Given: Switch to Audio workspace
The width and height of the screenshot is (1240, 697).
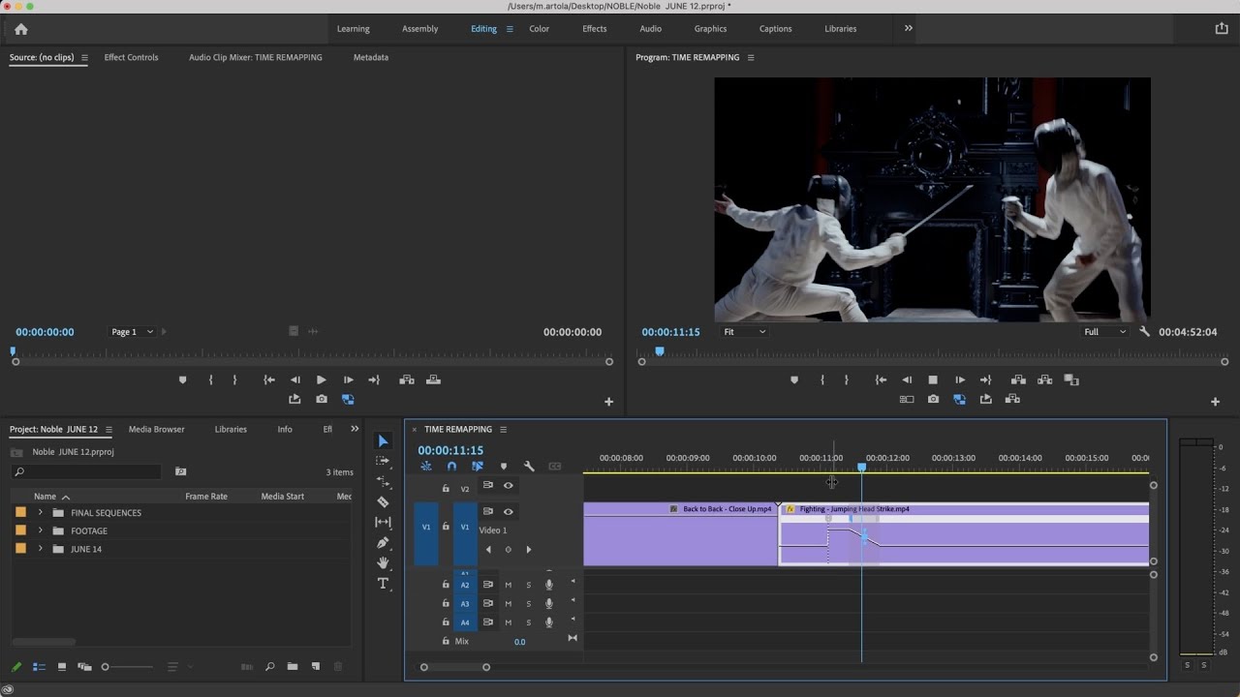Looking at the screenshot, I should click(x=651, y=29).
